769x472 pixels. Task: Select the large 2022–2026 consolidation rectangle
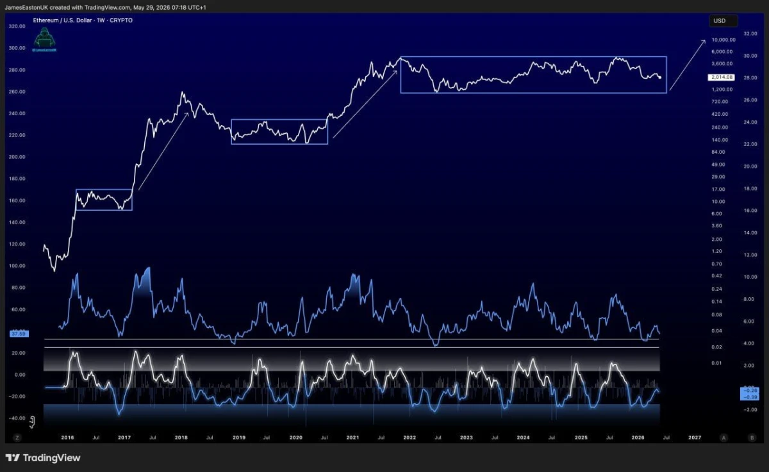533,75
